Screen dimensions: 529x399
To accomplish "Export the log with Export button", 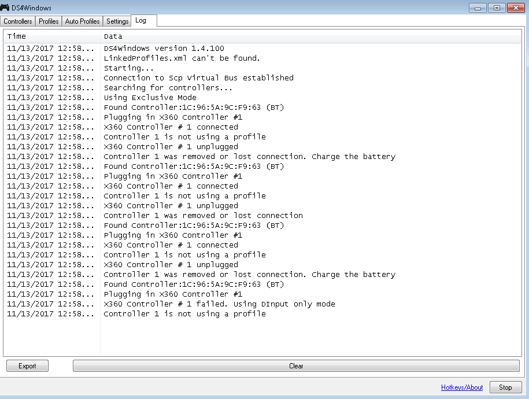I will 27,366.
